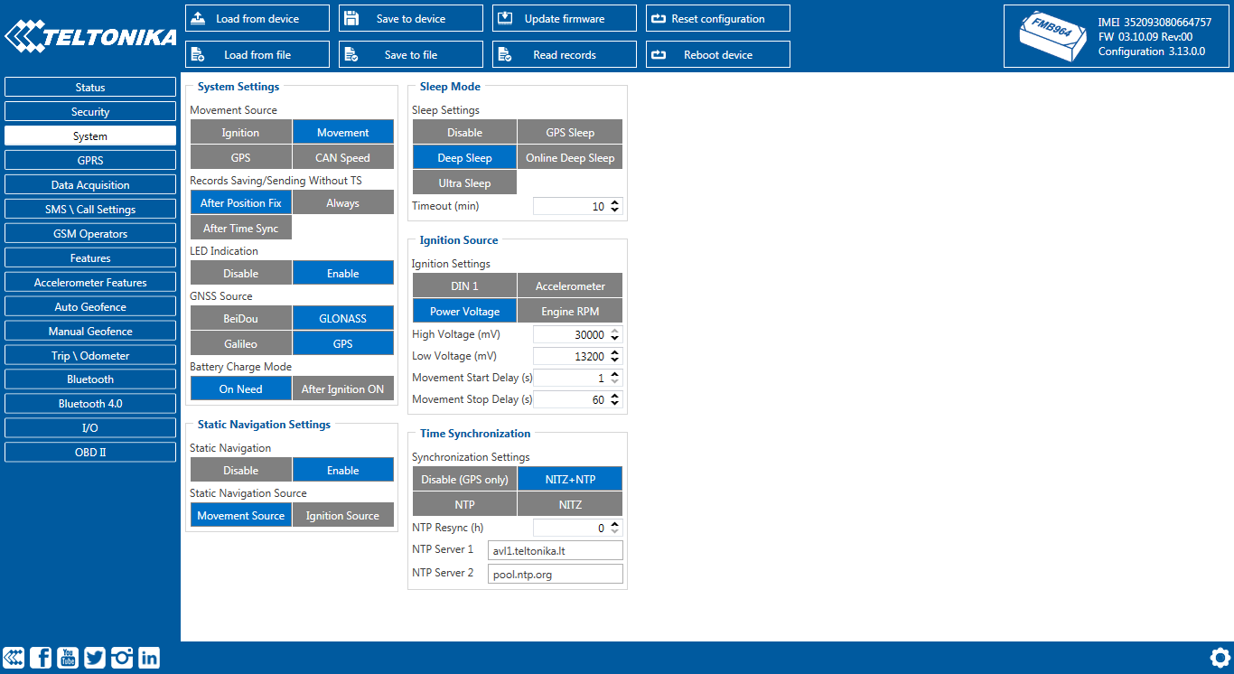The height and width of the screenshot is (674, 1234).
Task: Select Ultra Sleep mode
Action: (x=464, y=183)
